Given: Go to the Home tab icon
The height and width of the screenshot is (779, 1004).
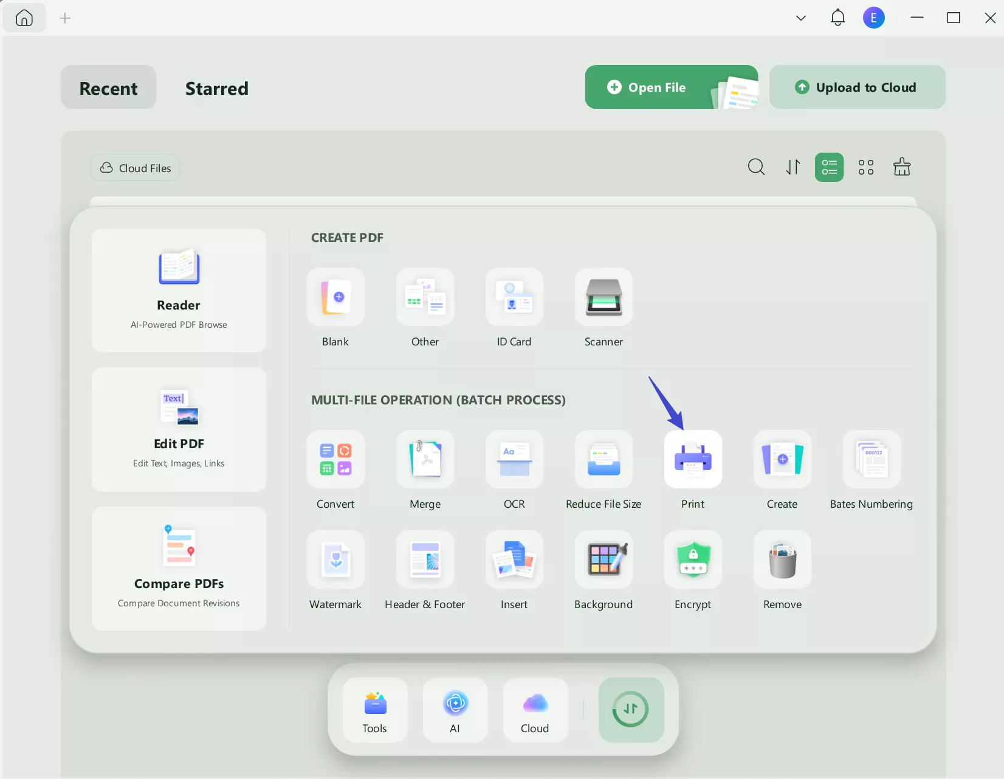Looking at the screenshot, I should coord(24,18).
